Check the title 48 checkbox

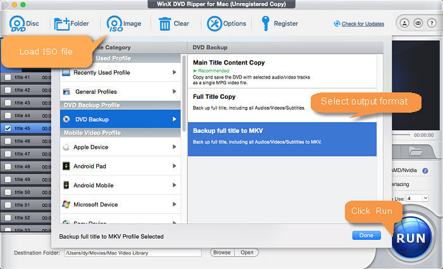click(x=8, y=166)
